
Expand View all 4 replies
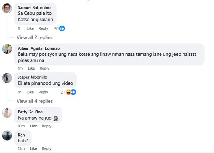34,101
